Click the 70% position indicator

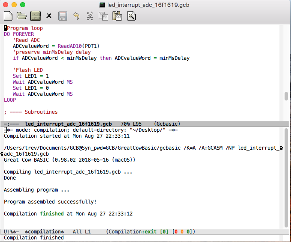125,124
